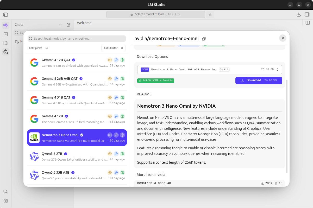Select the Gemma 4 12B QAT model
Screen dimensions: 313x208
click(77, 63)
